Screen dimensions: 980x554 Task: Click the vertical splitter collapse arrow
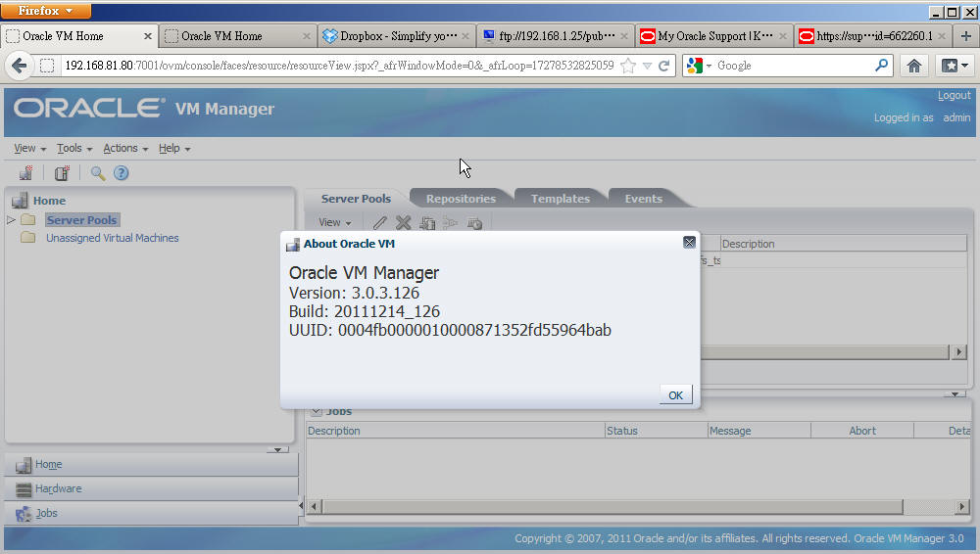point(301,506)
